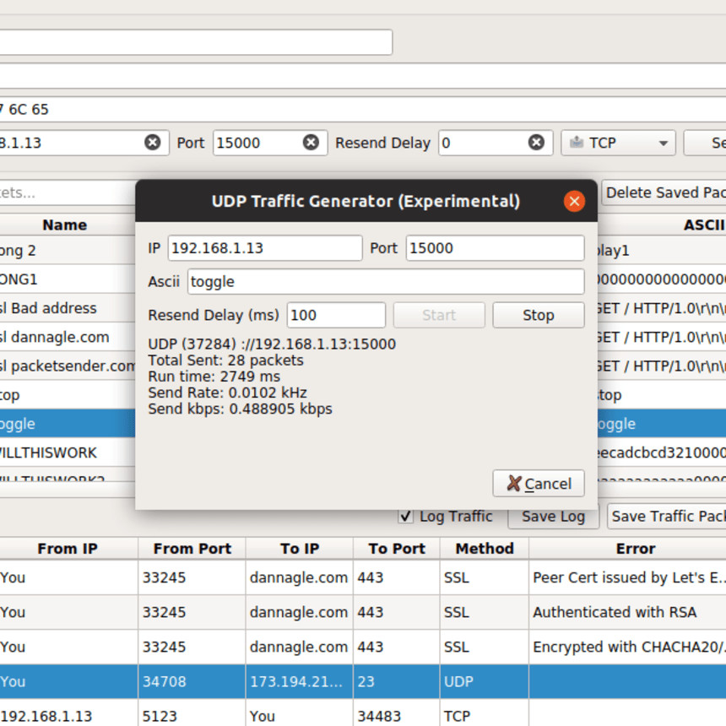Select the 'packetsender.com' saved packet row
The height and width of the screenshot is (726, 726).
coord(68,366)
